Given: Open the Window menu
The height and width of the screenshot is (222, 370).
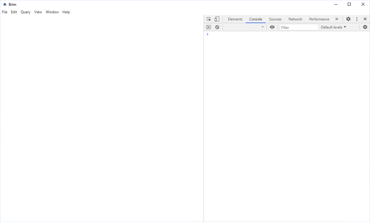Looking at the screenshot, I should click(52, 12).
